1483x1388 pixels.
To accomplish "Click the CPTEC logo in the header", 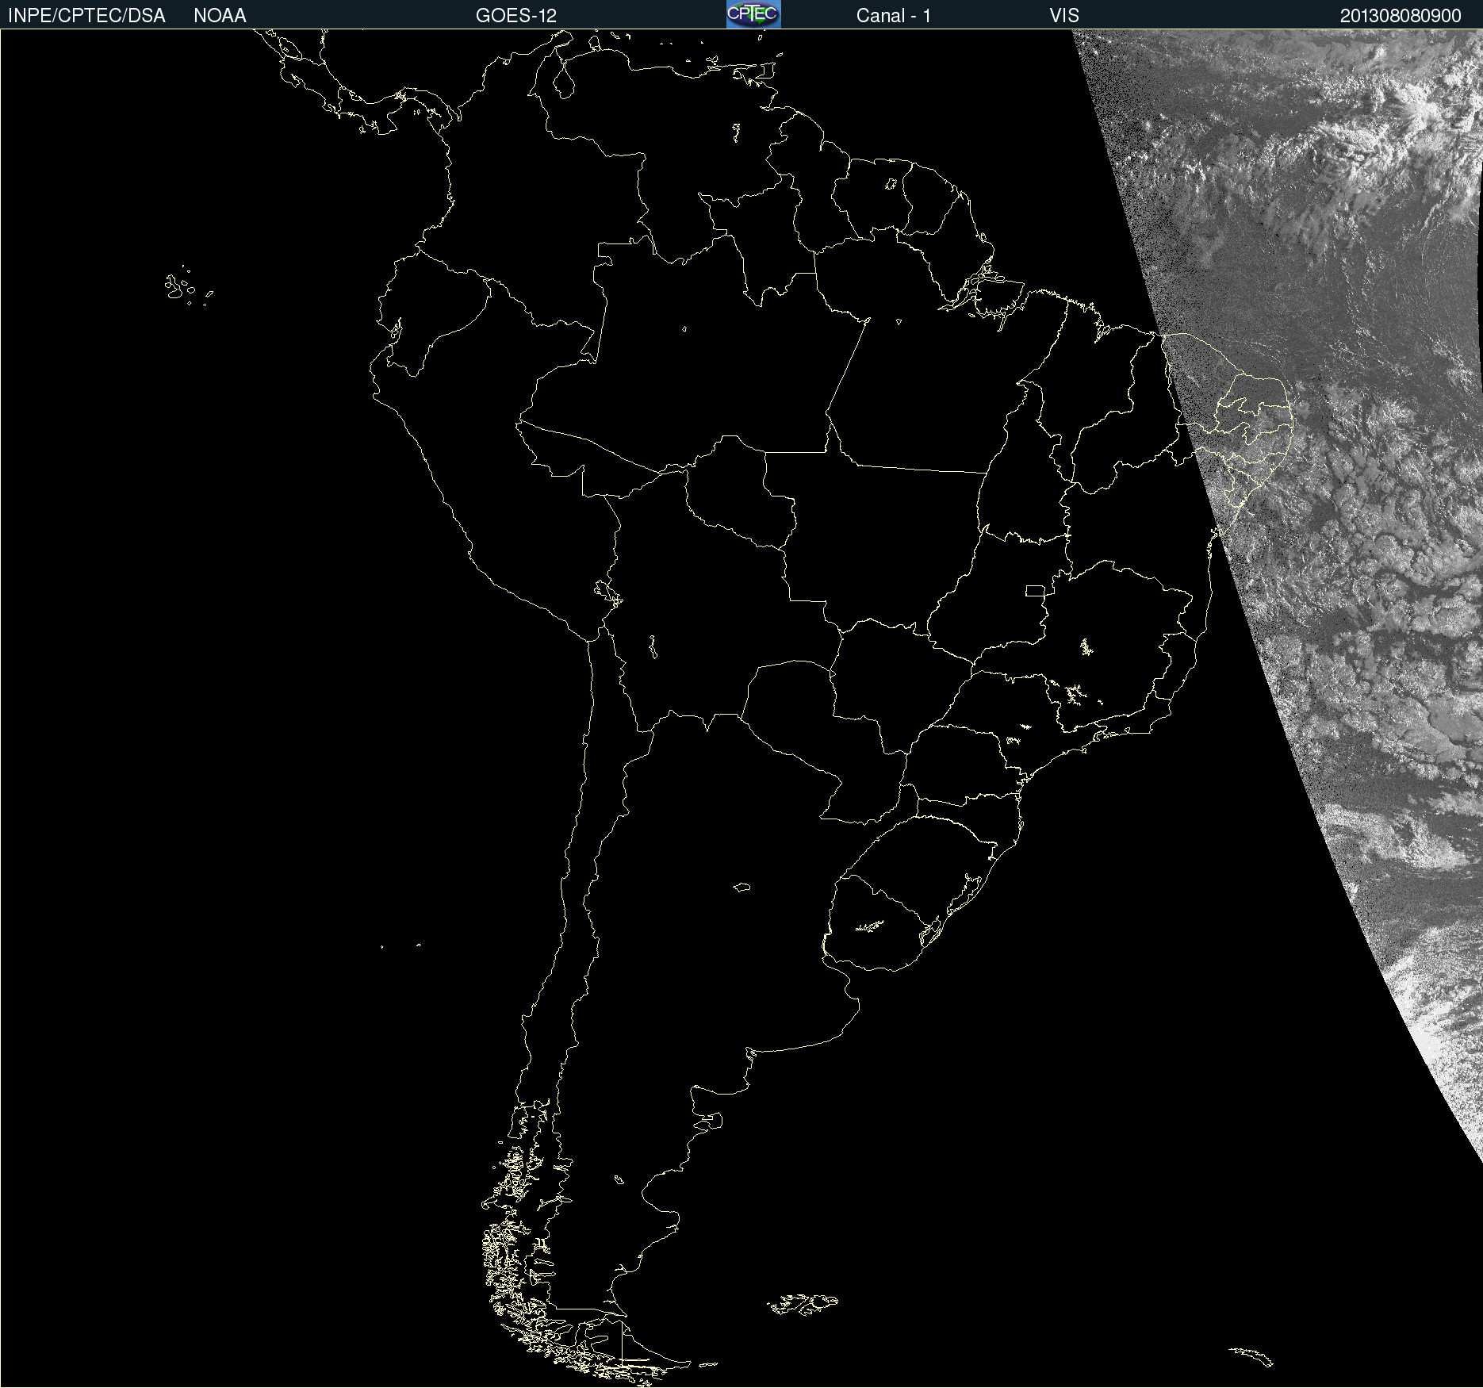I will coord(753,14).
